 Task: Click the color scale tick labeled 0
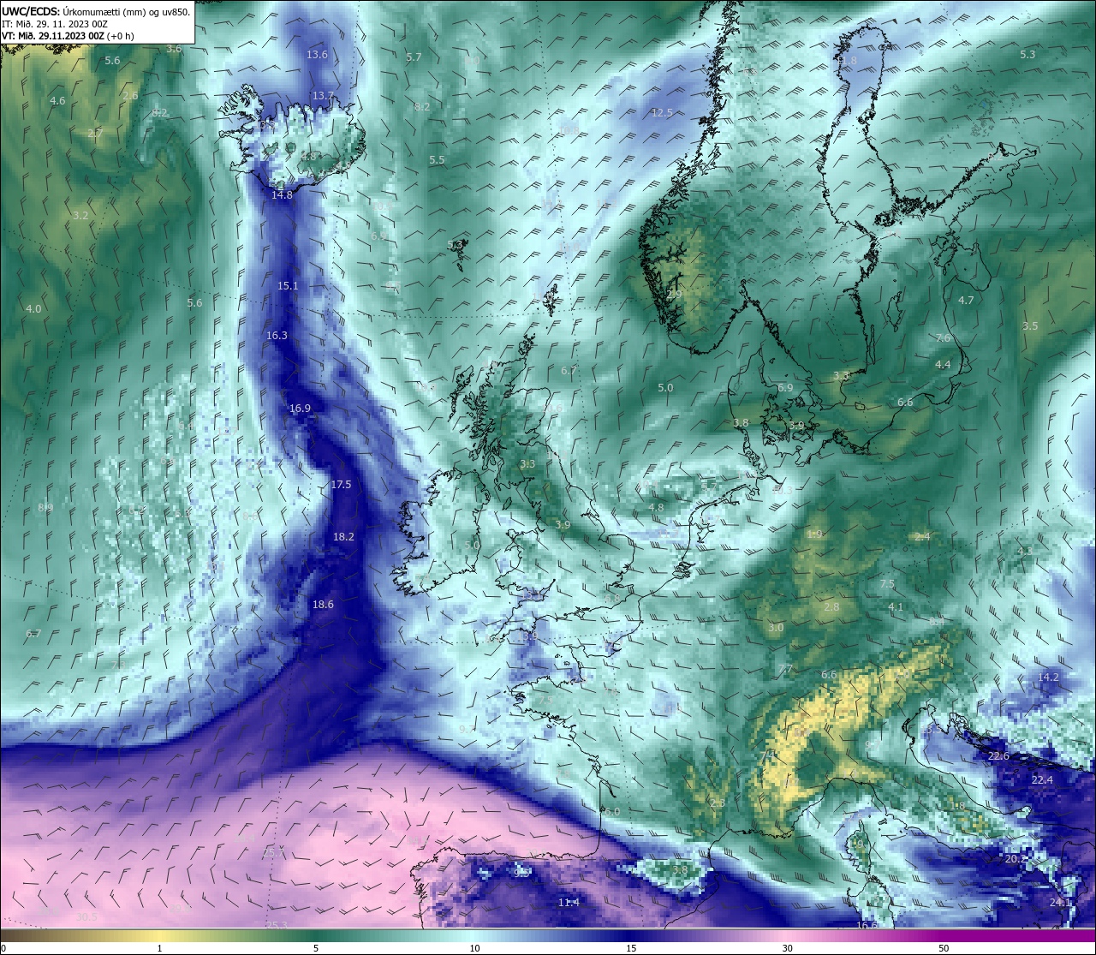(3, 948)
